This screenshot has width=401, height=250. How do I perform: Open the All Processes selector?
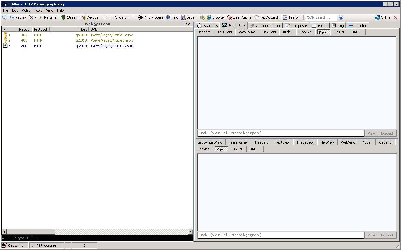46,245
